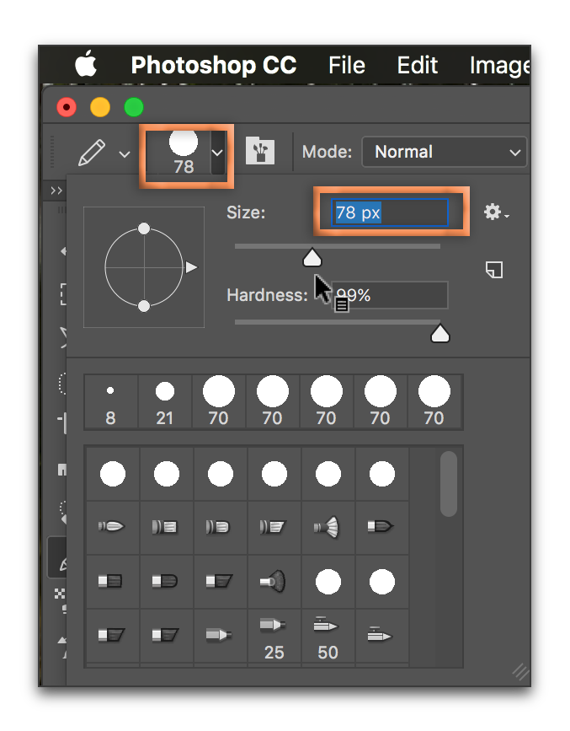Select the fan brush preset
Image resolution: width=570 pixels, height=731 pixels.
click(328, 528)
